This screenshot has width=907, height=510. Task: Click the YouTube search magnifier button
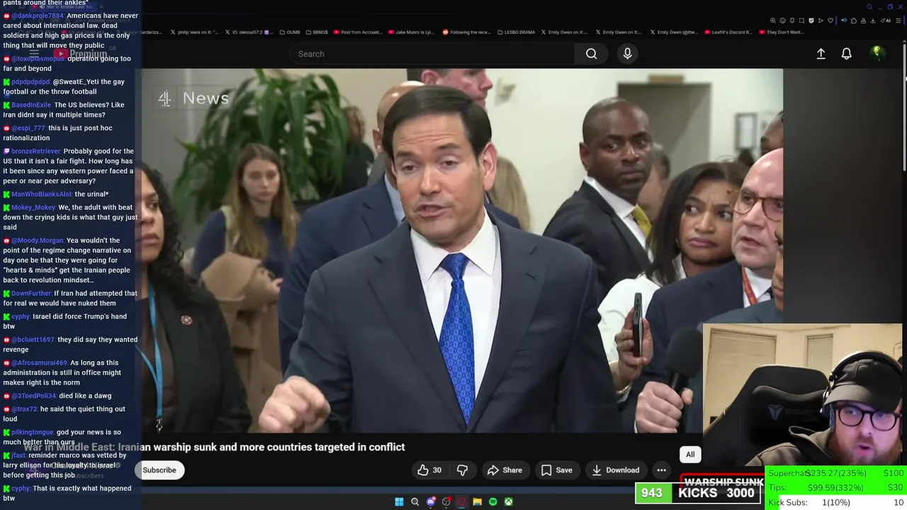591,54
